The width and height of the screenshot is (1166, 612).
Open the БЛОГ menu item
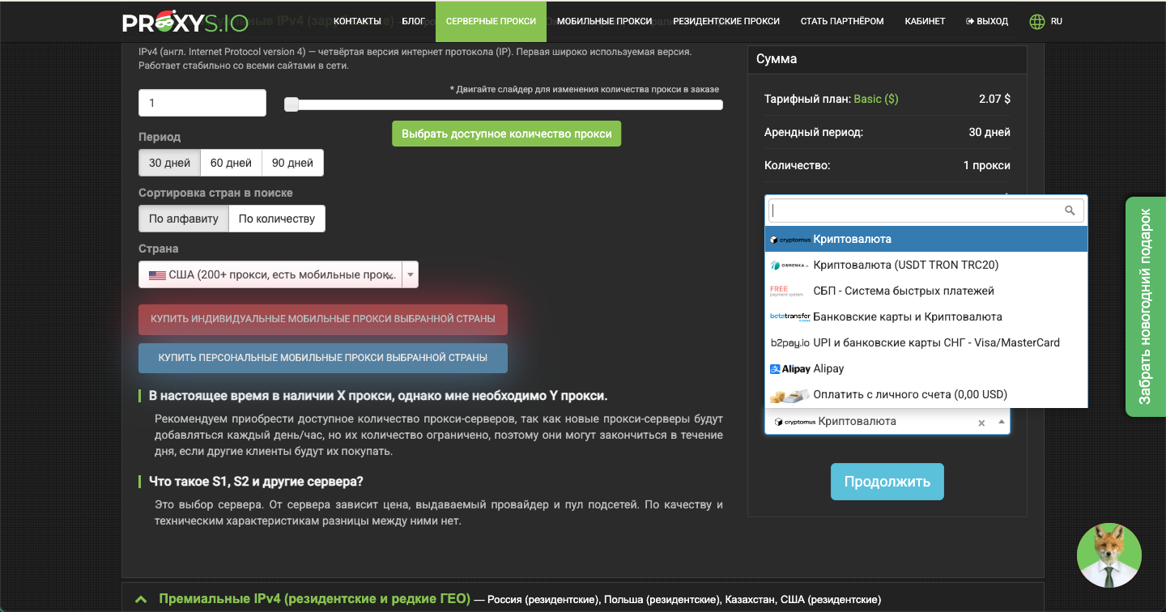point(414,22)
